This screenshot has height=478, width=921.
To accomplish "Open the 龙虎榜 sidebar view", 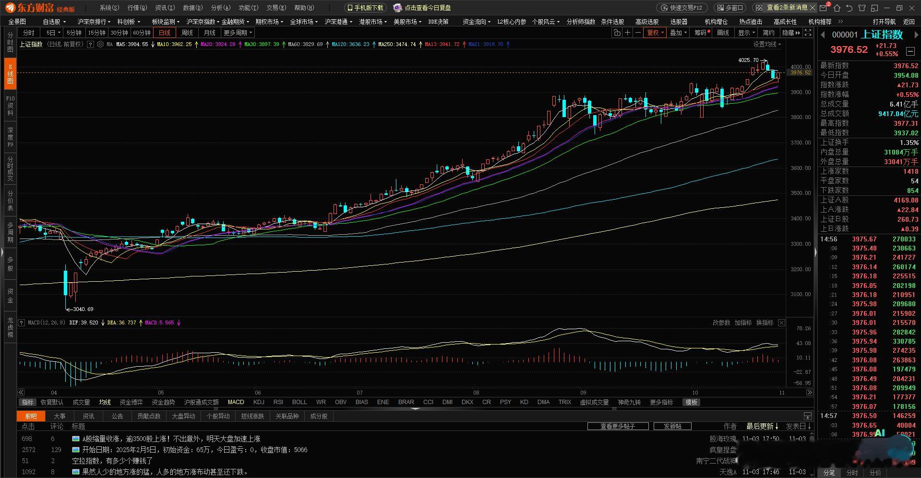I will 10,327.
